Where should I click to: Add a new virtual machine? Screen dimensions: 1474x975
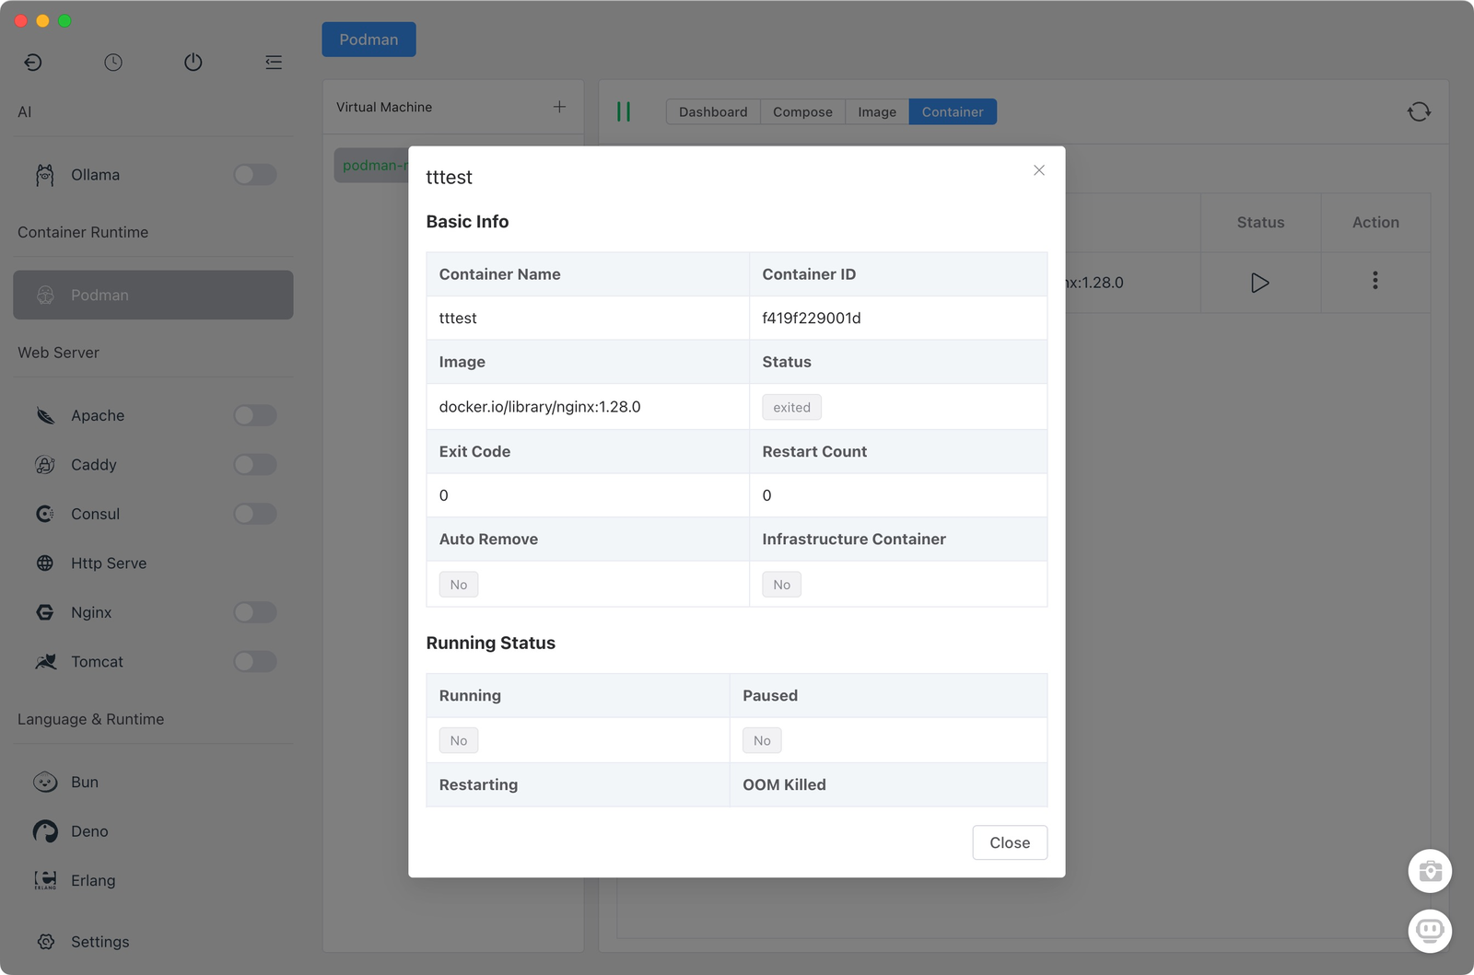559,107
